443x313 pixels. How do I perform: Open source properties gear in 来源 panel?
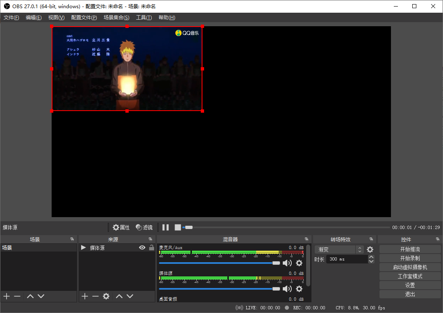coord(106,296)
